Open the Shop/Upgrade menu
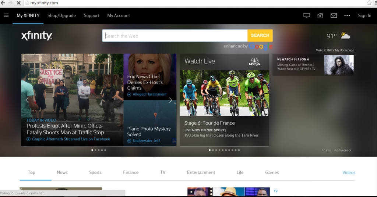 click(61, 15)
